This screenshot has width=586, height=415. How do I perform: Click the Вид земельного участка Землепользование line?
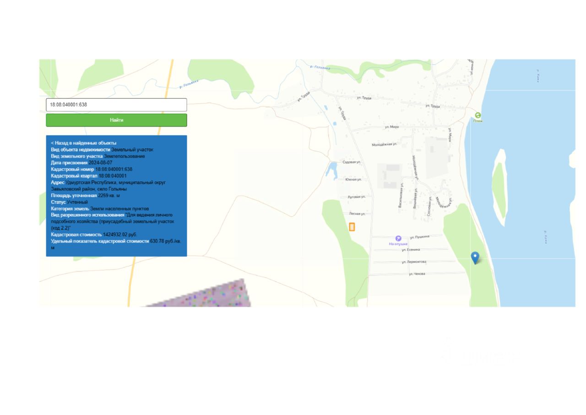click(98, 156)
